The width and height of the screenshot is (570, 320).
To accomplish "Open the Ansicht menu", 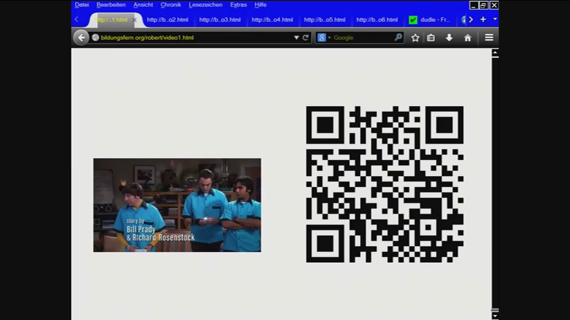I will point(143,4).
